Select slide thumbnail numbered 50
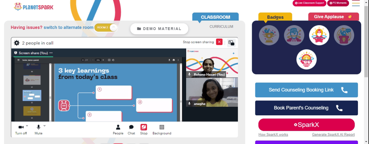This screenshot has height=144, width=369. point(32,66)
